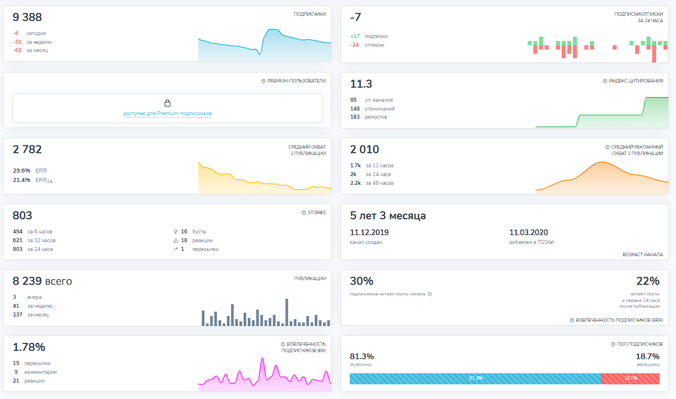Open info icon for ВОВЛЕЧЕННОСТЬ ПОДПИСЧИКОВ (ER)
The image size is (676, 399).
pyautogui.click(x=283, y=344)
